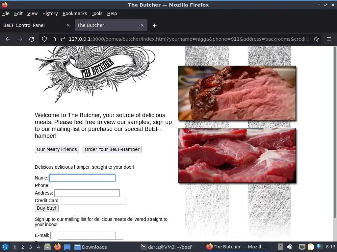
Task: Click the URL address bar text
Action: (189, 39)
